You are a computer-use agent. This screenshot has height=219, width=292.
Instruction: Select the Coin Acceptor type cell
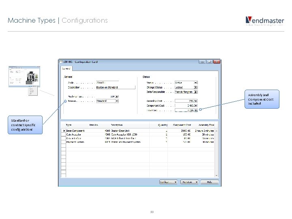pyautogui.click(x=73, y=135)
